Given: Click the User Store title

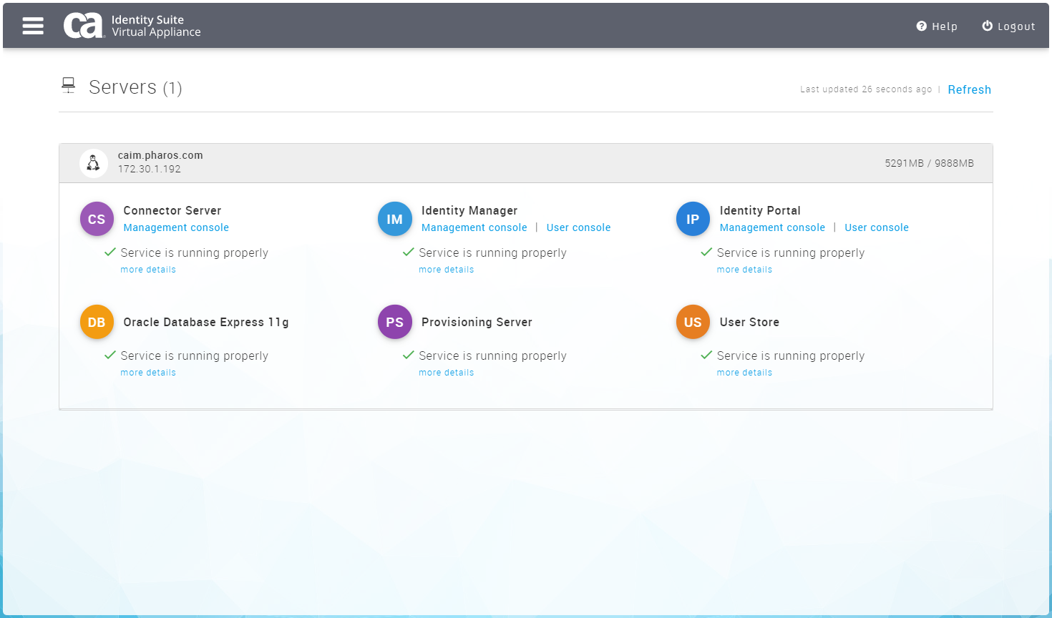Looking at the screenshot, I should click(749, 322).
